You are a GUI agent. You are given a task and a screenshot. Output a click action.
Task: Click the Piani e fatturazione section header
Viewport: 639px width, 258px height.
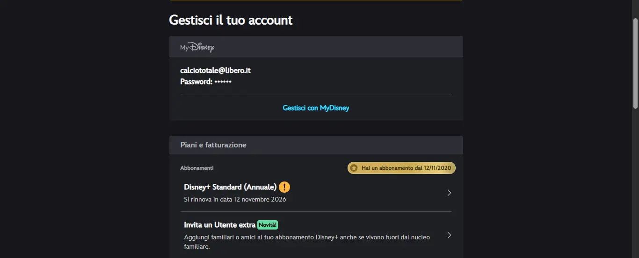coord(316,145)
